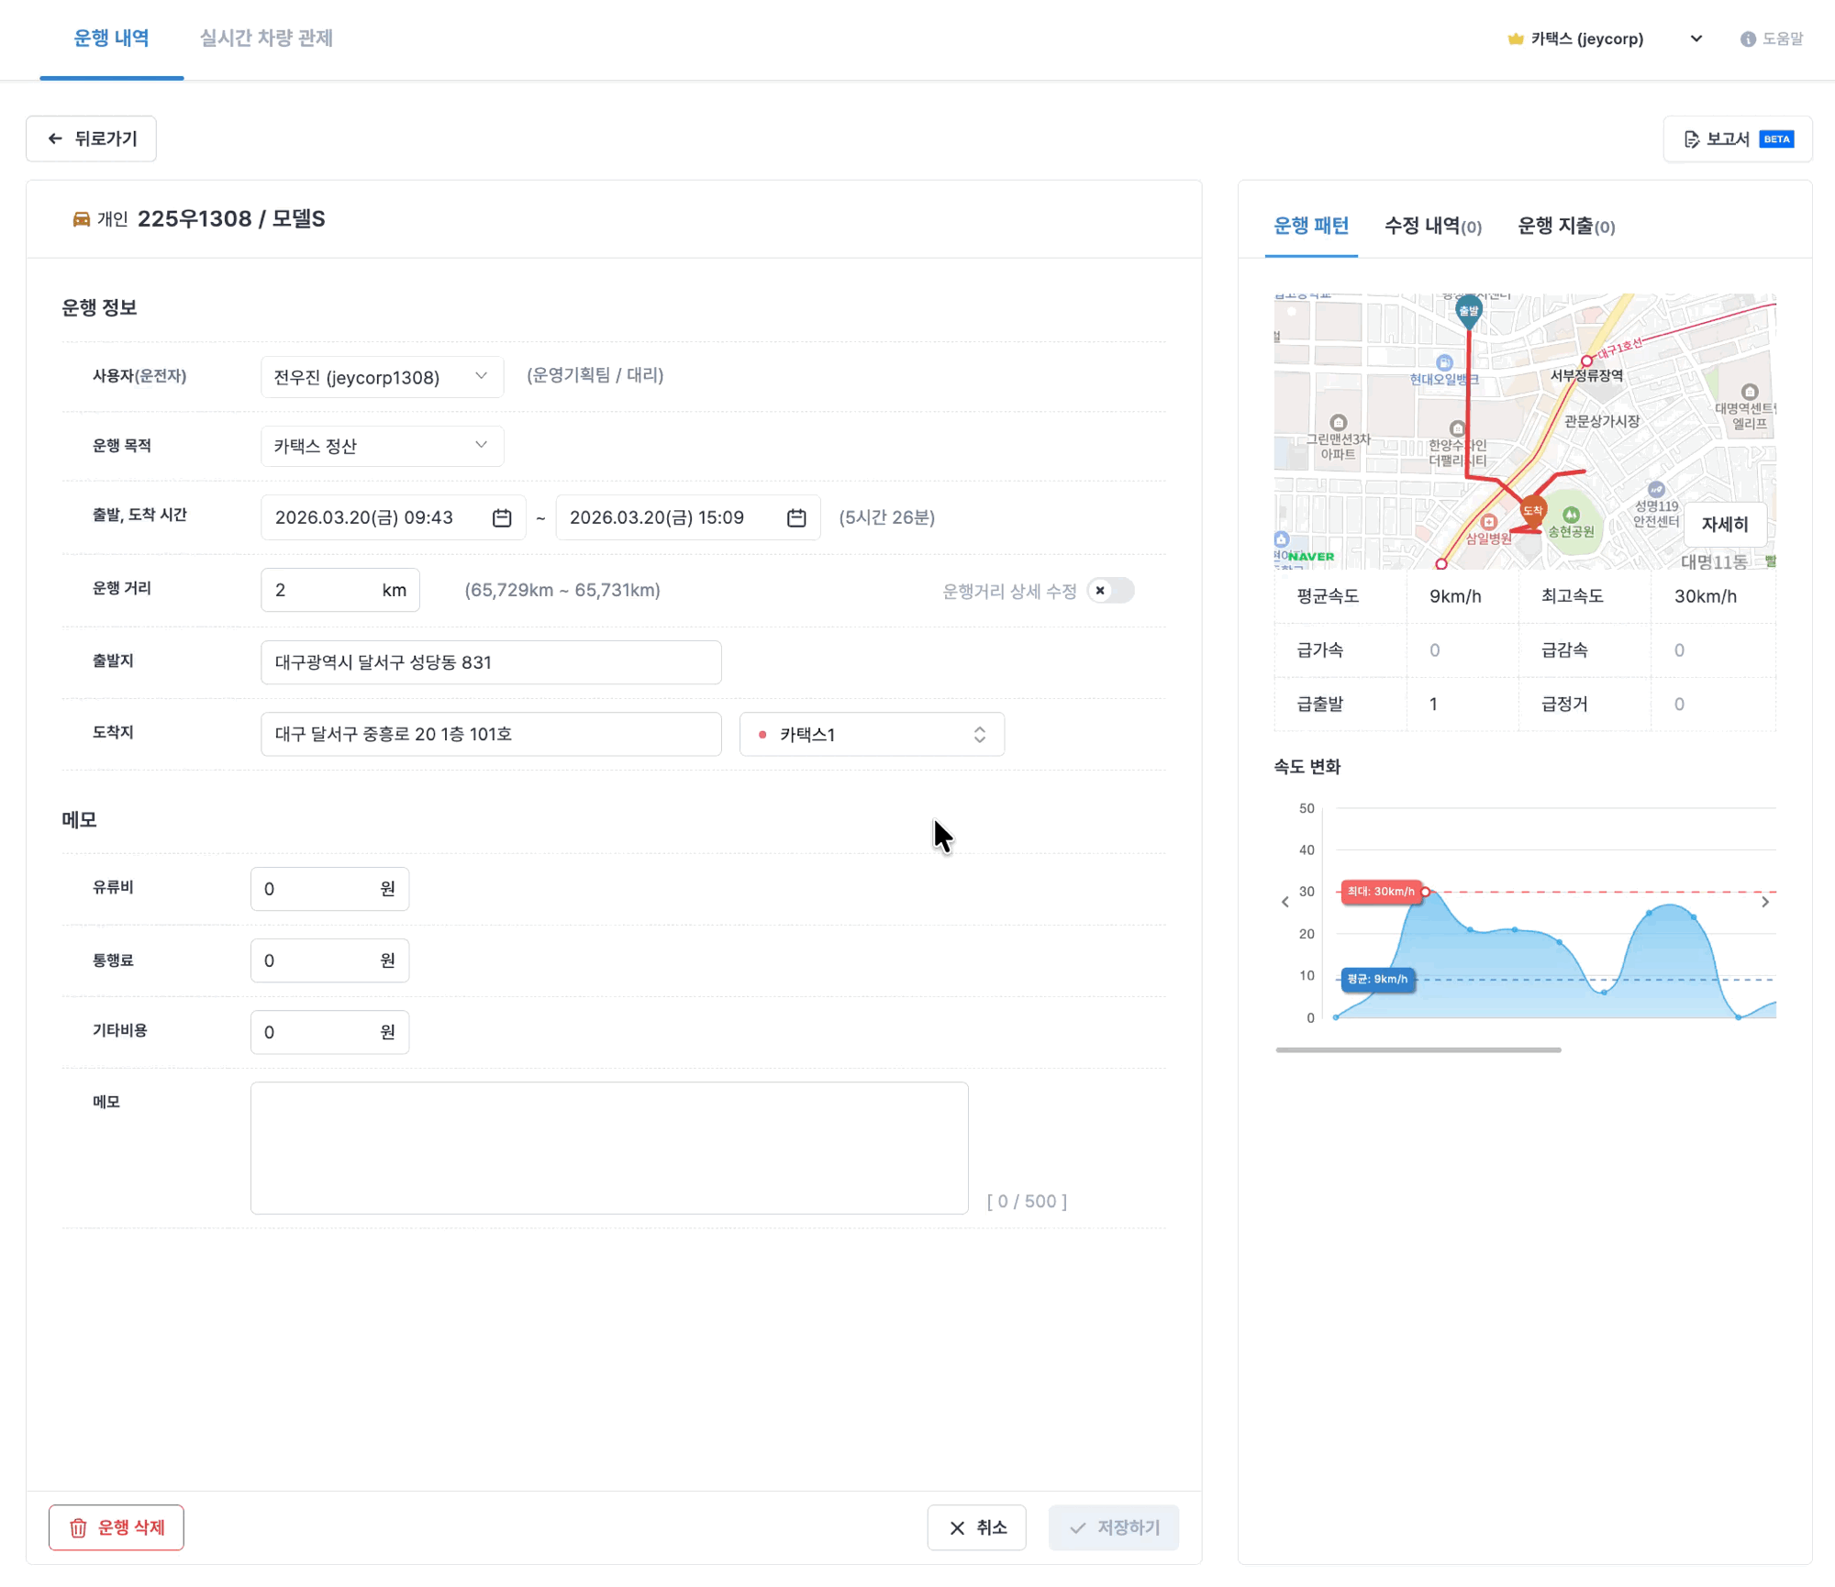Viewport: 1835px width, 1587px height.
Task: Click speed chart previous arrow
Action: click(1285, 903)
